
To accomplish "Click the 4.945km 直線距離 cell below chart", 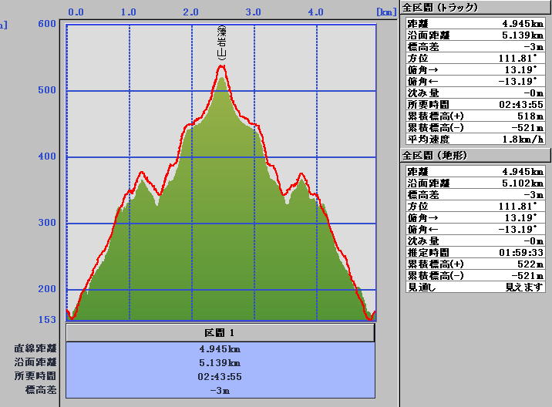I will point(220,348).
